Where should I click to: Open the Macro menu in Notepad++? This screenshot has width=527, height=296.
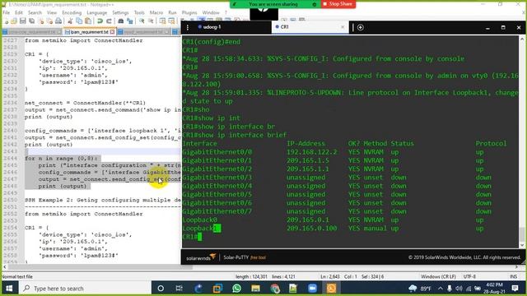point(156,13)
